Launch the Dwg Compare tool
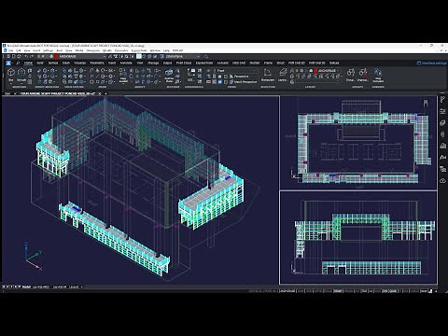The height and width of the screenshot is (336, 448). coord(378,76)
